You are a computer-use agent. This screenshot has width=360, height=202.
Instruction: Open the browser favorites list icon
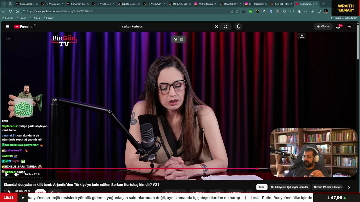tap(305, 11)
